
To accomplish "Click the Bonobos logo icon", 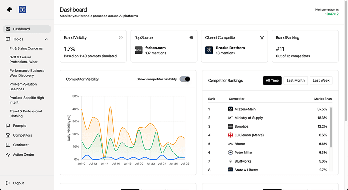I will pyautogui.click(x=230, y=126).
